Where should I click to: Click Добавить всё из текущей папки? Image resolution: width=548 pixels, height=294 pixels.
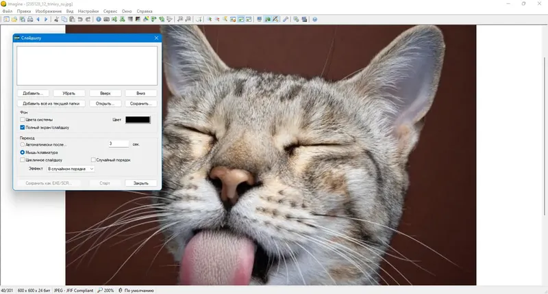click(x=51, y=103)
